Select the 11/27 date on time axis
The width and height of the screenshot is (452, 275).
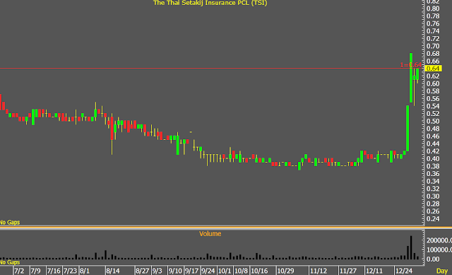coord(348,271)
